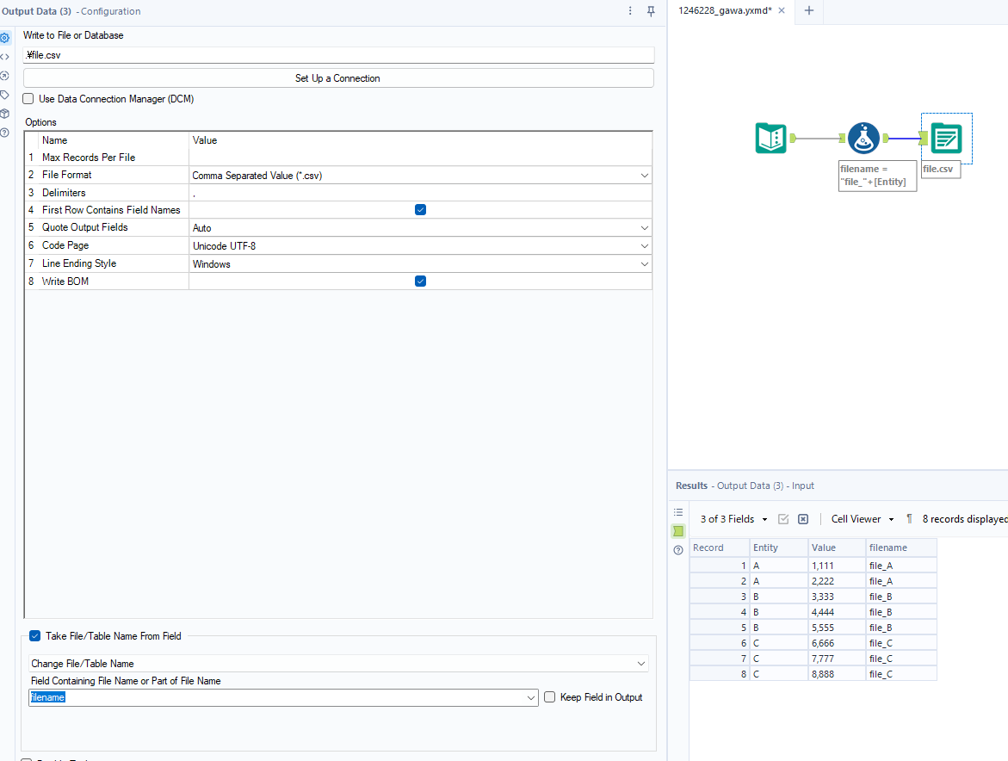
Task: Enable Use Data Connection Manager checkbox
Action: point(28,99)
